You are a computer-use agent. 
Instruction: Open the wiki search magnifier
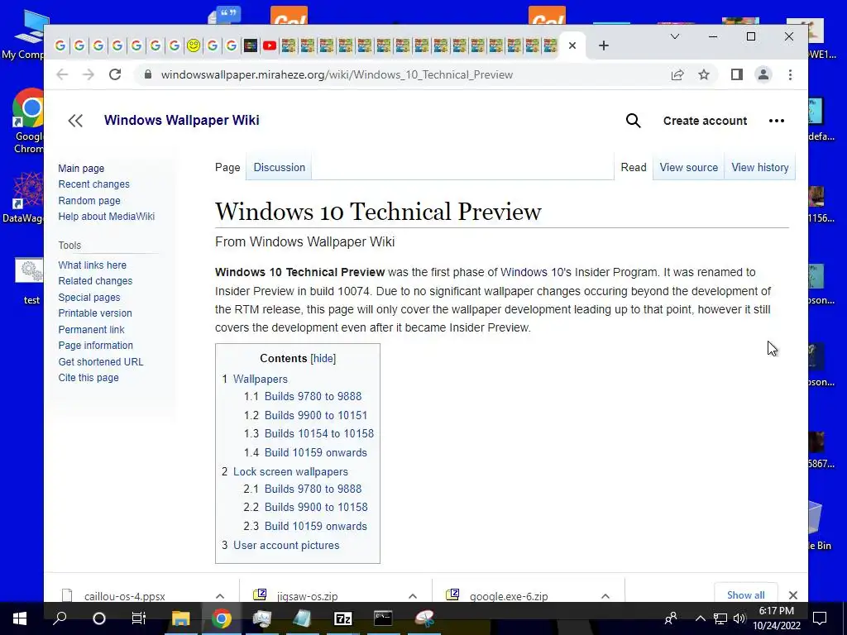coord(633,121)
